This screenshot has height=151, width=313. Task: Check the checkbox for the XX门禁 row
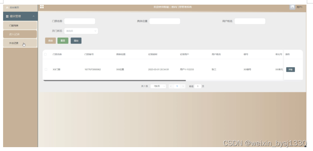click(x=46, y=70)
